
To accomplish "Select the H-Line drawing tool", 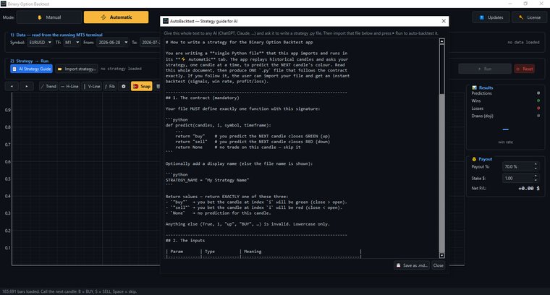I will point(69,86).
